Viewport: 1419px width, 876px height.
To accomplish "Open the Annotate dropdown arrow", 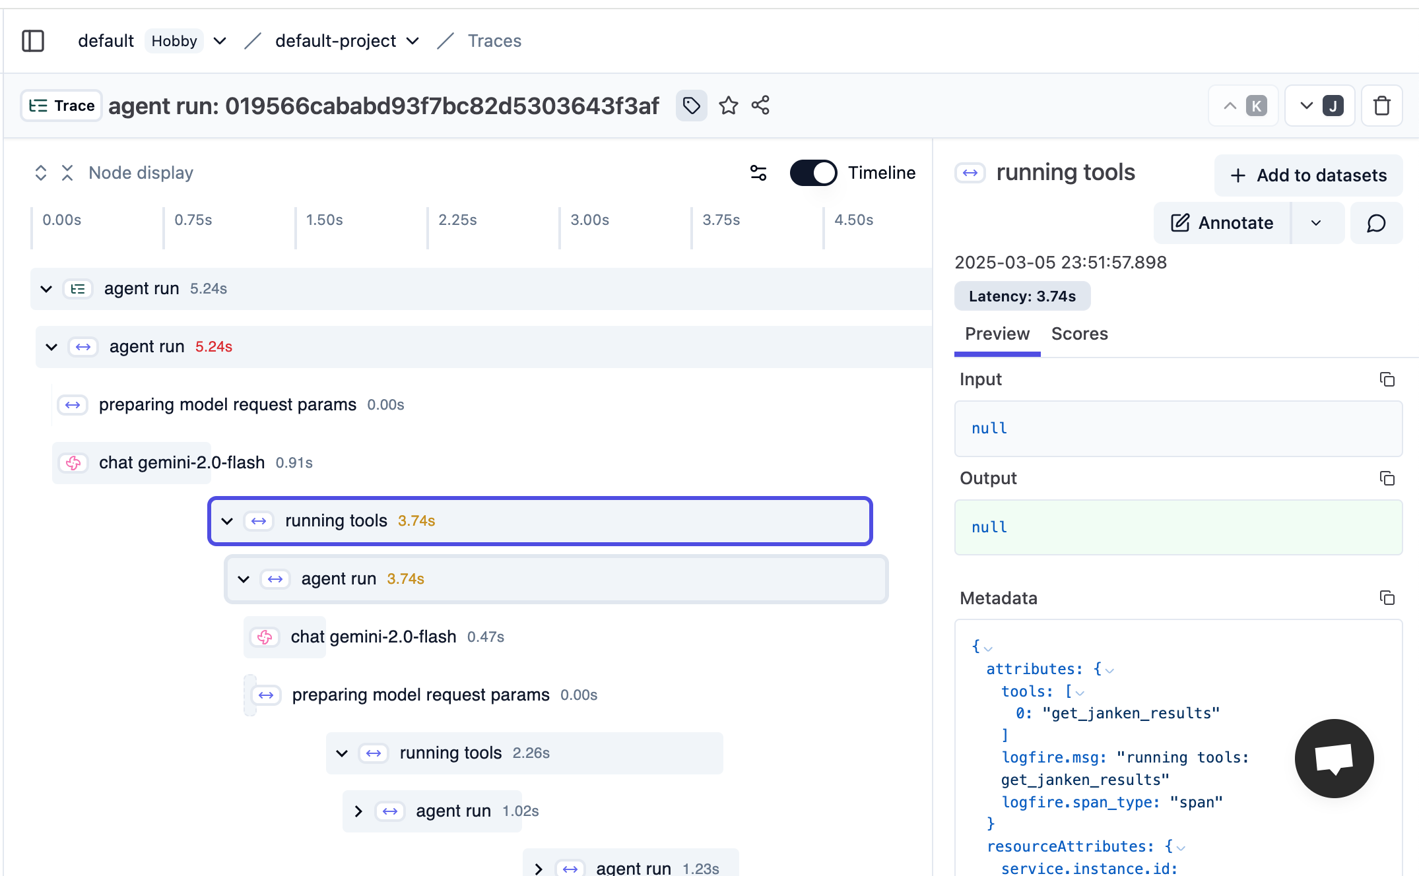I will [1316, 223].
